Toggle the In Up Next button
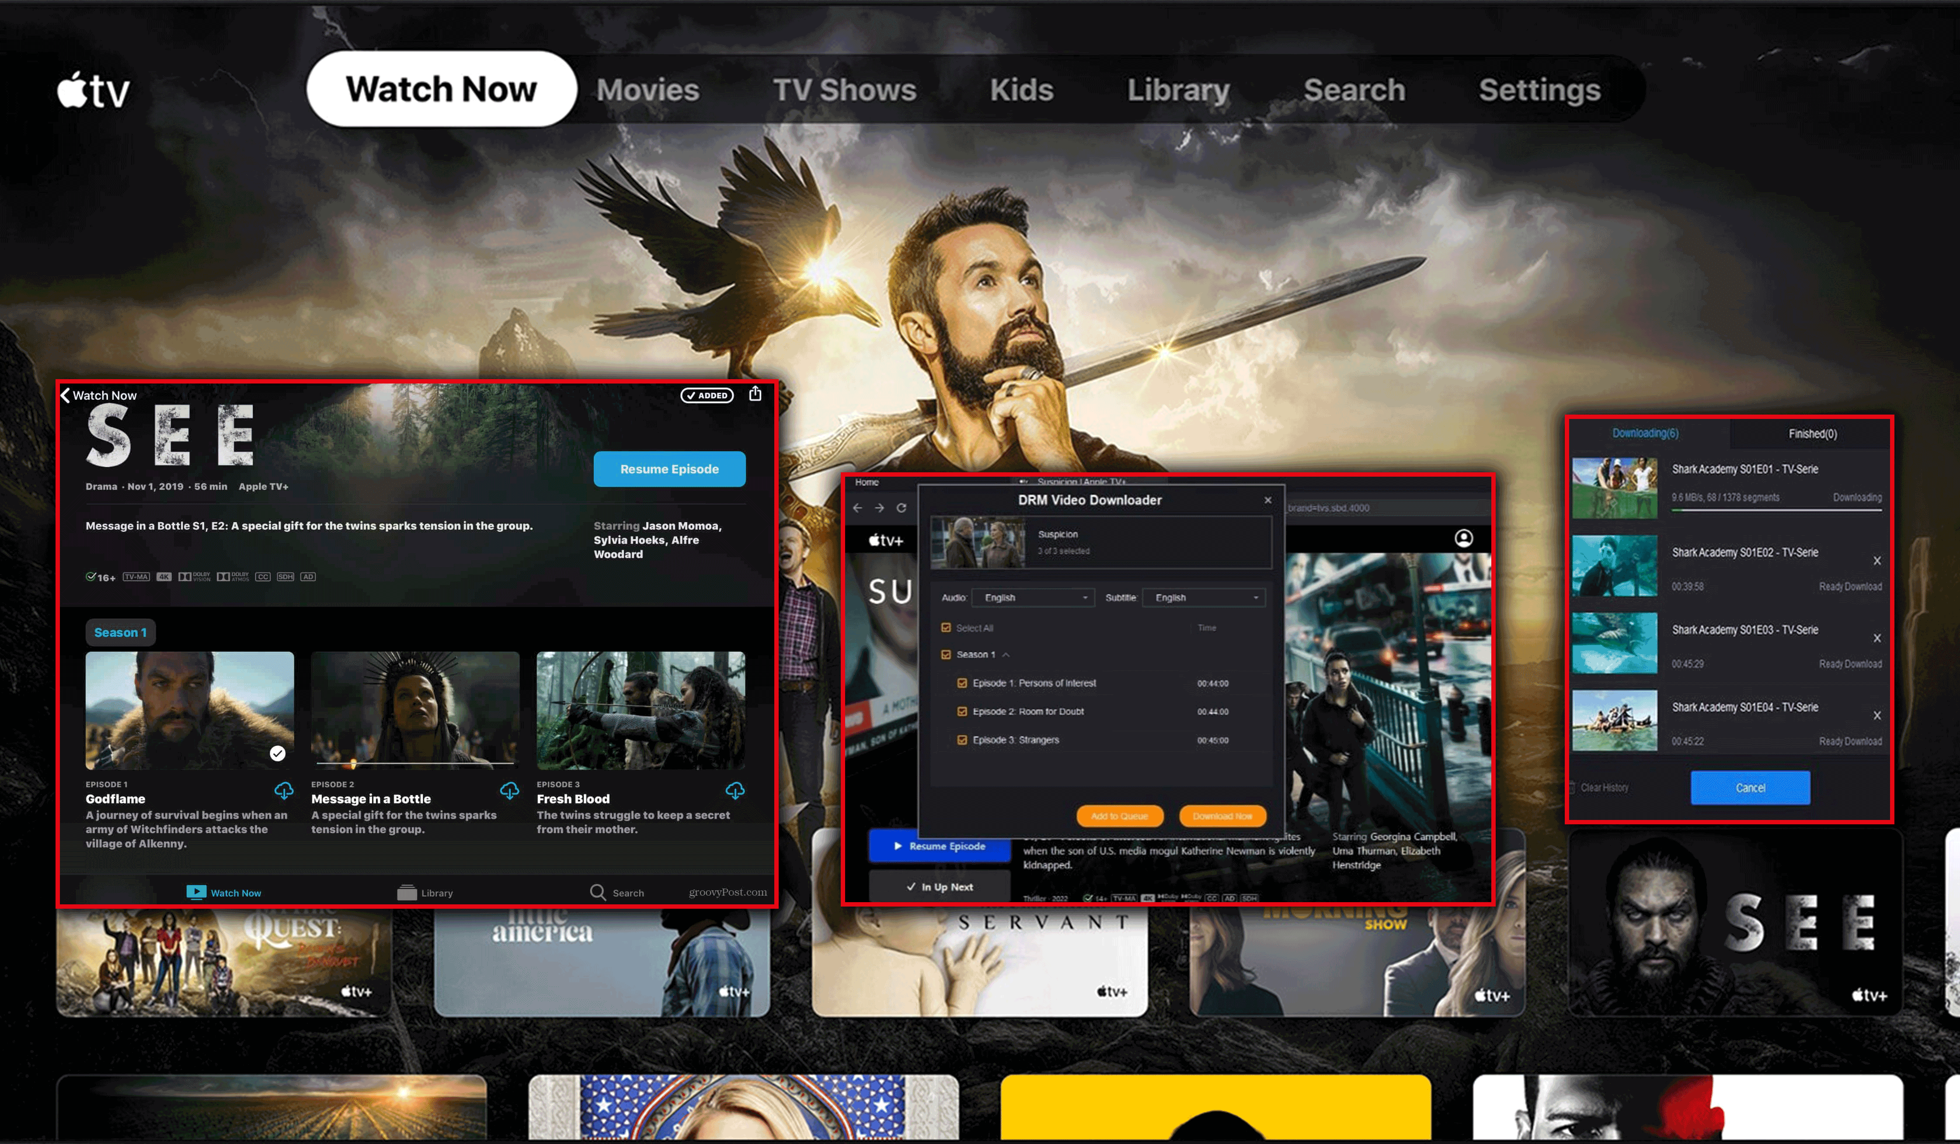The width and height of the screenshot is (1960, 1144). pyautogui.click(x=940, y=886)
